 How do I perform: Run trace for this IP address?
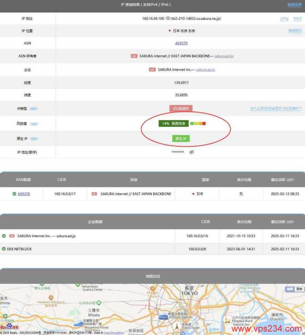297,18
